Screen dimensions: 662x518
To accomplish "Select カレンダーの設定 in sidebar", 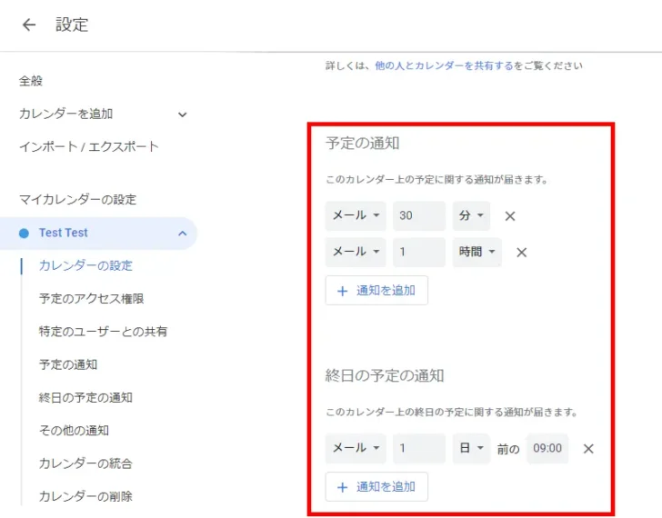I will coord(85,265).
